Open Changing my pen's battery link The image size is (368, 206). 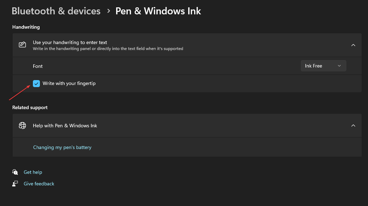point(62,147)
